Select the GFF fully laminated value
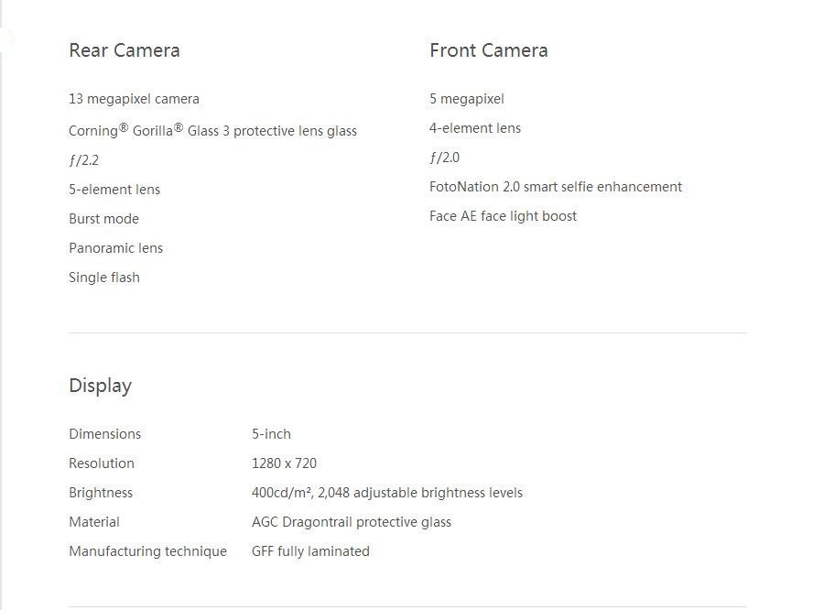The image size is (824, 610). tap(310, 551)
